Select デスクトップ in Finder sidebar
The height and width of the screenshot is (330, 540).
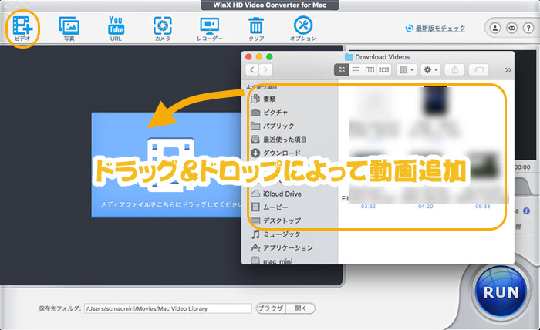click(x=276, y=221)
